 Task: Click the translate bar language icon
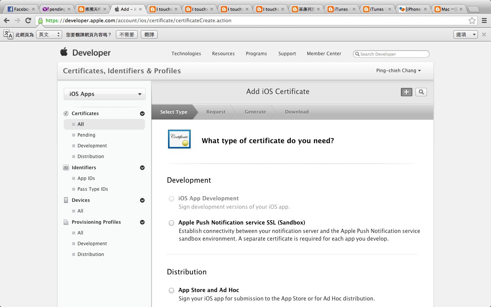[8, 35]
